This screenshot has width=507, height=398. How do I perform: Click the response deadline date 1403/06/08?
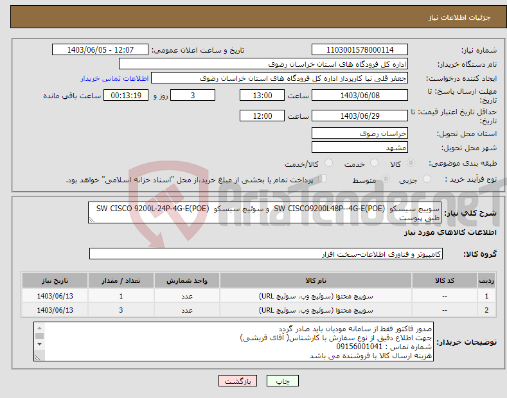pyautogui.click(x=360, y=95)
